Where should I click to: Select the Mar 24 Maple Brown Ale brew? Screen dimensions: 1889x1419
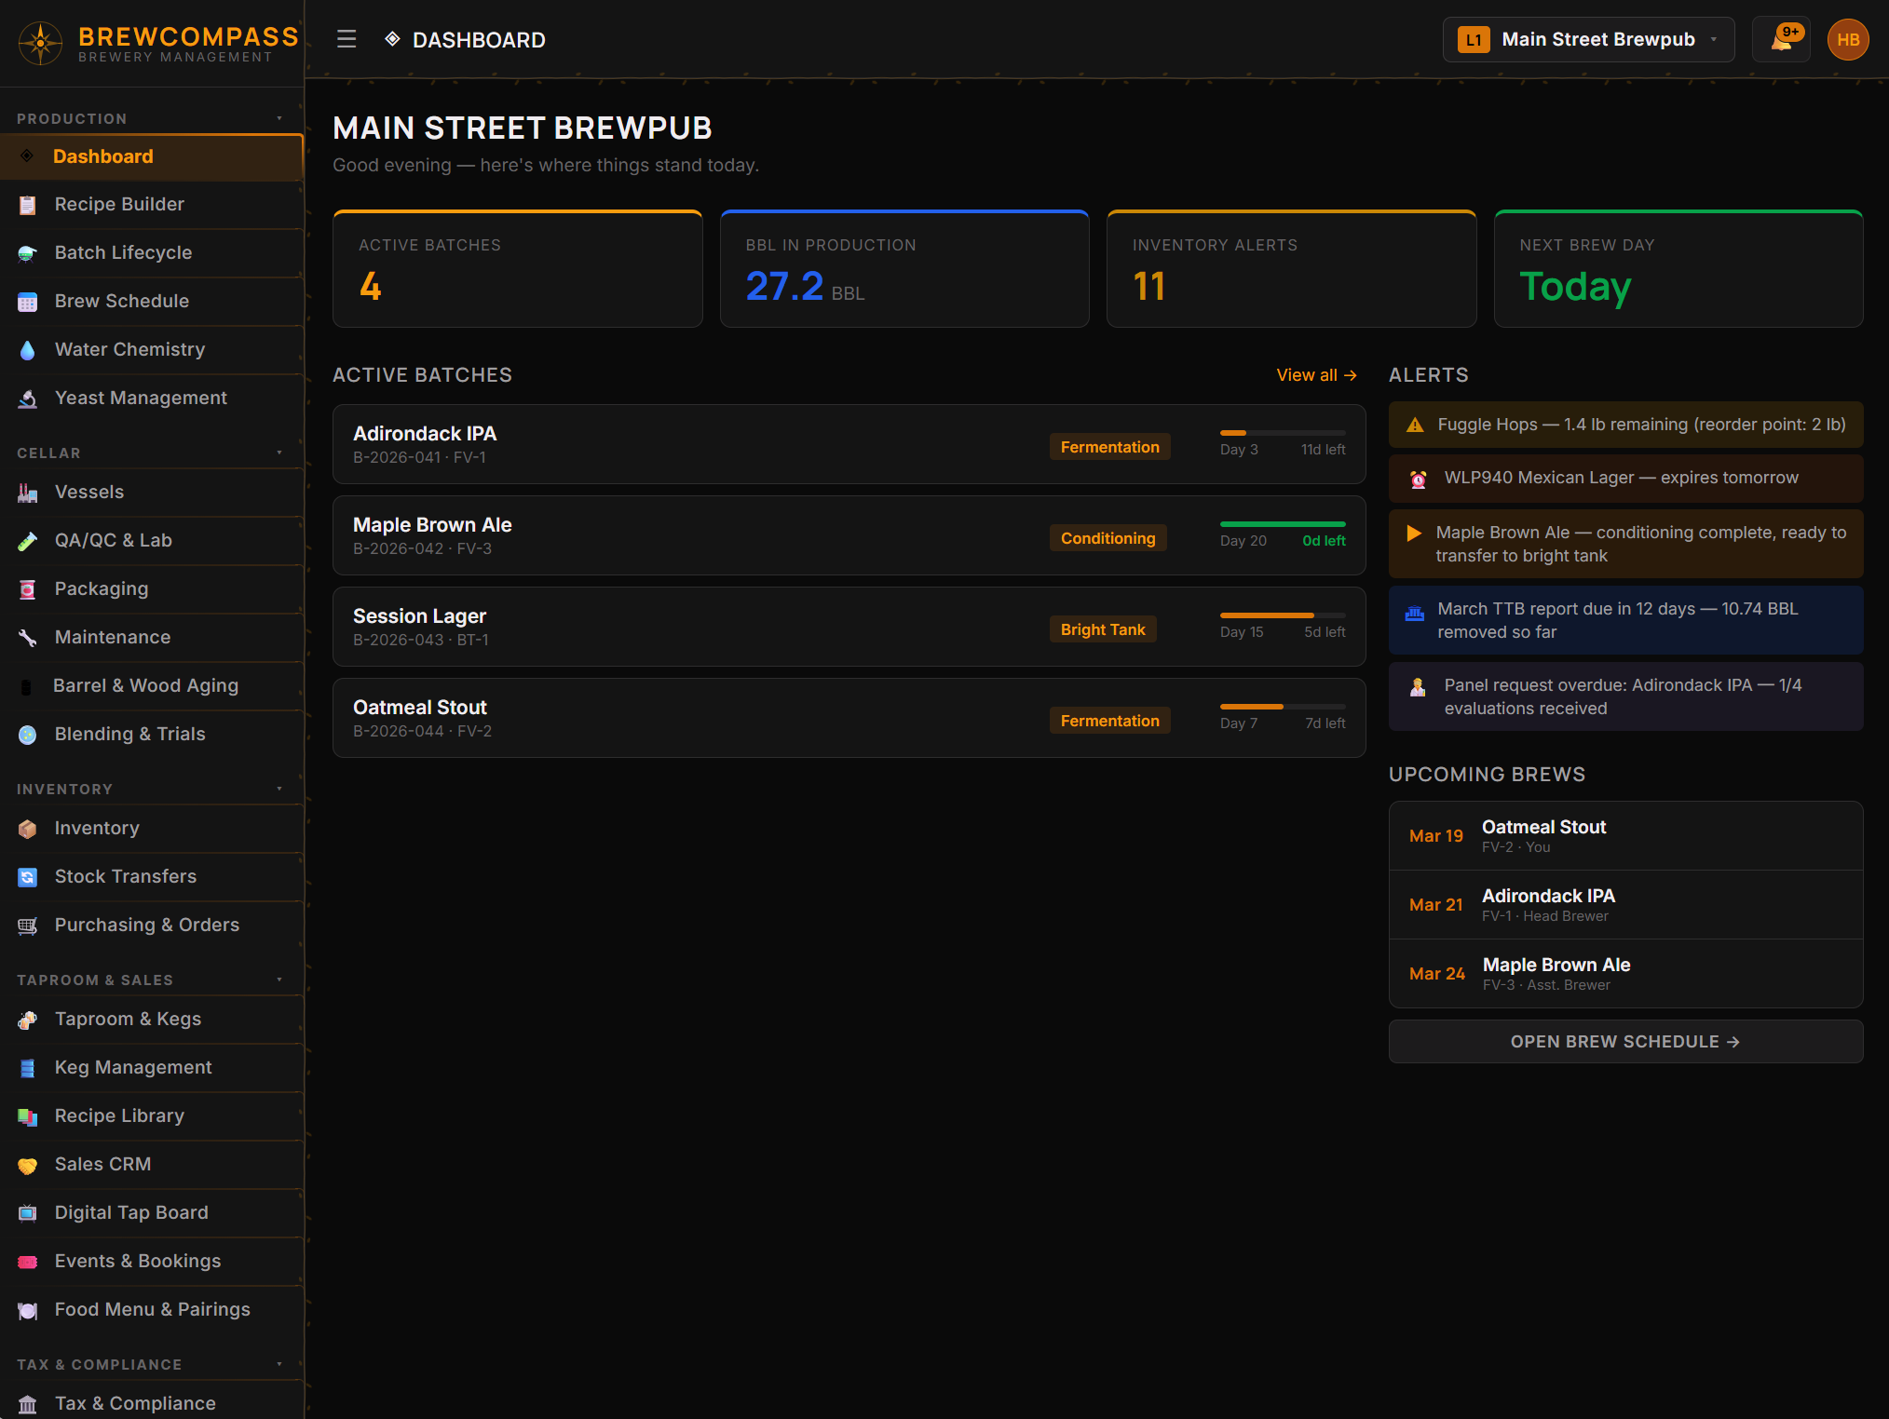coord(1625,974)
